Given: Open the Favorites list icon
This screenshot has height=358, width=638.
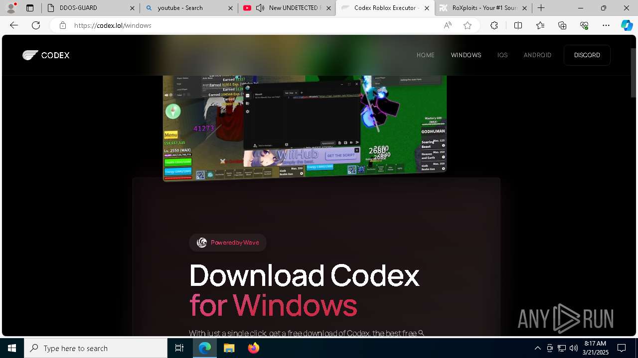Looking at the screenshot, I should point(540,25).
